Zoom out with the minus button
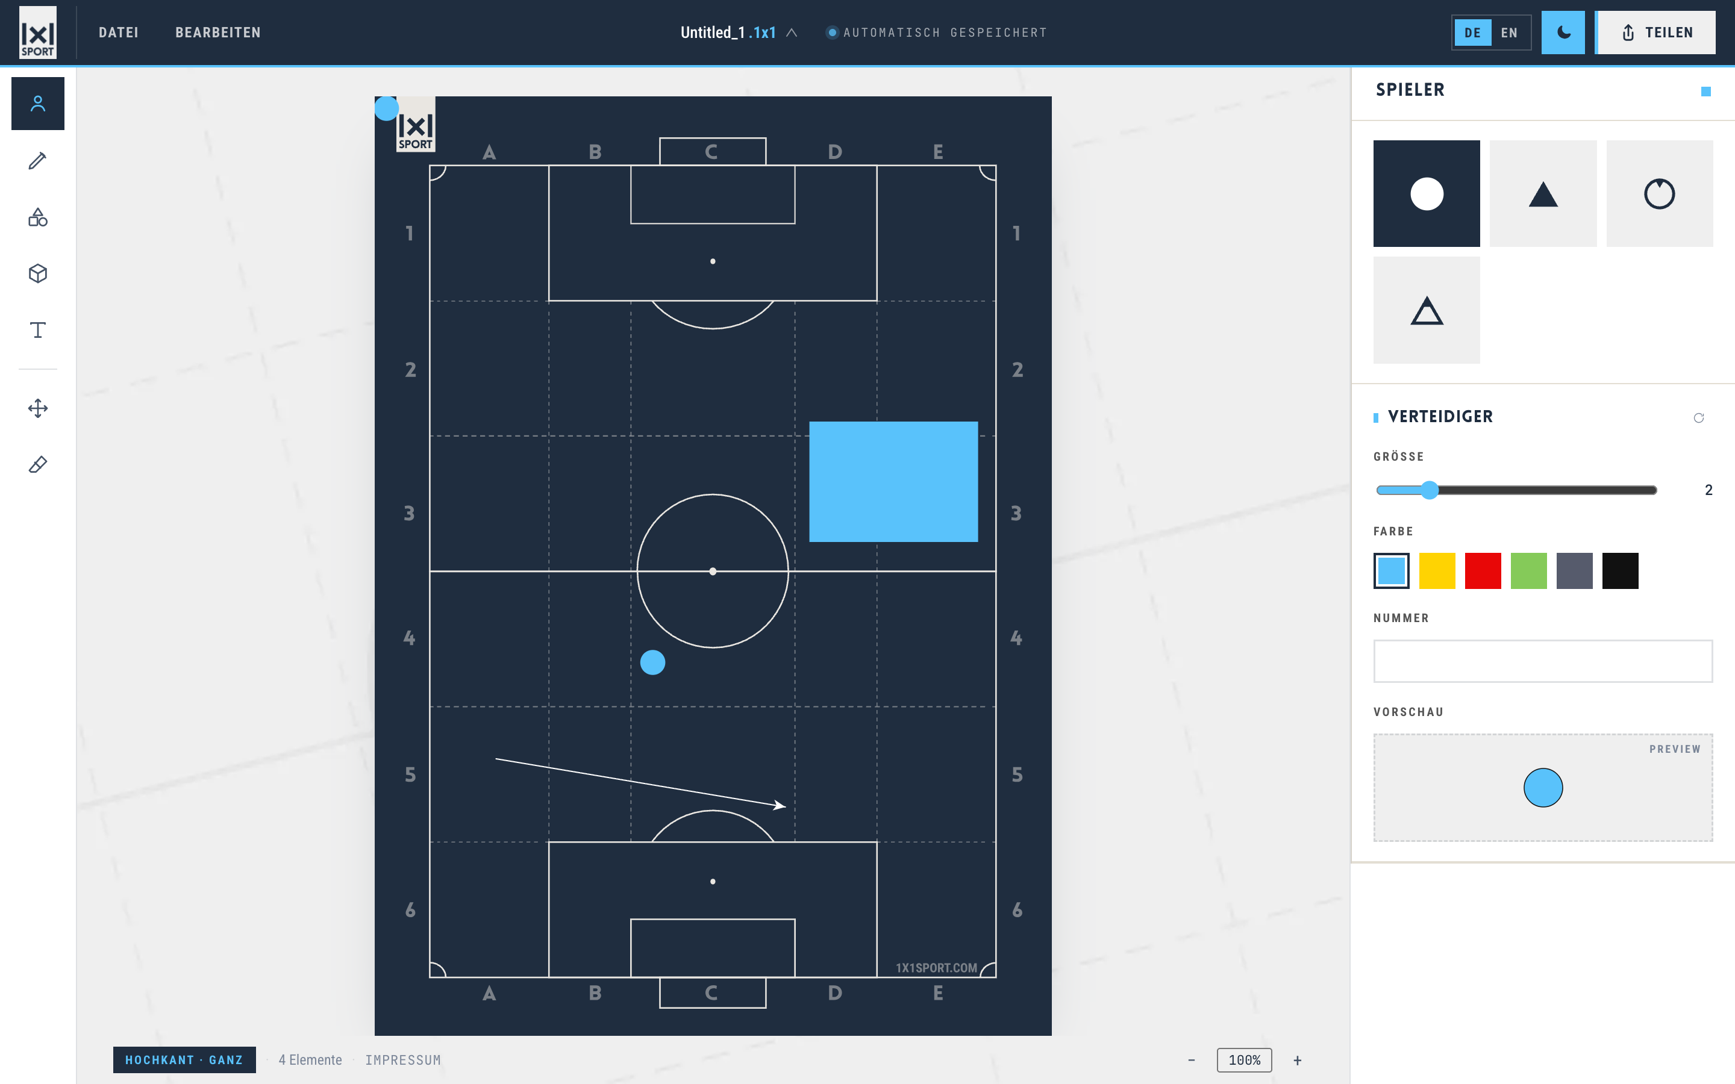The height and width of the screenshot is (1084, 1735). (x=1192, y=1060)
